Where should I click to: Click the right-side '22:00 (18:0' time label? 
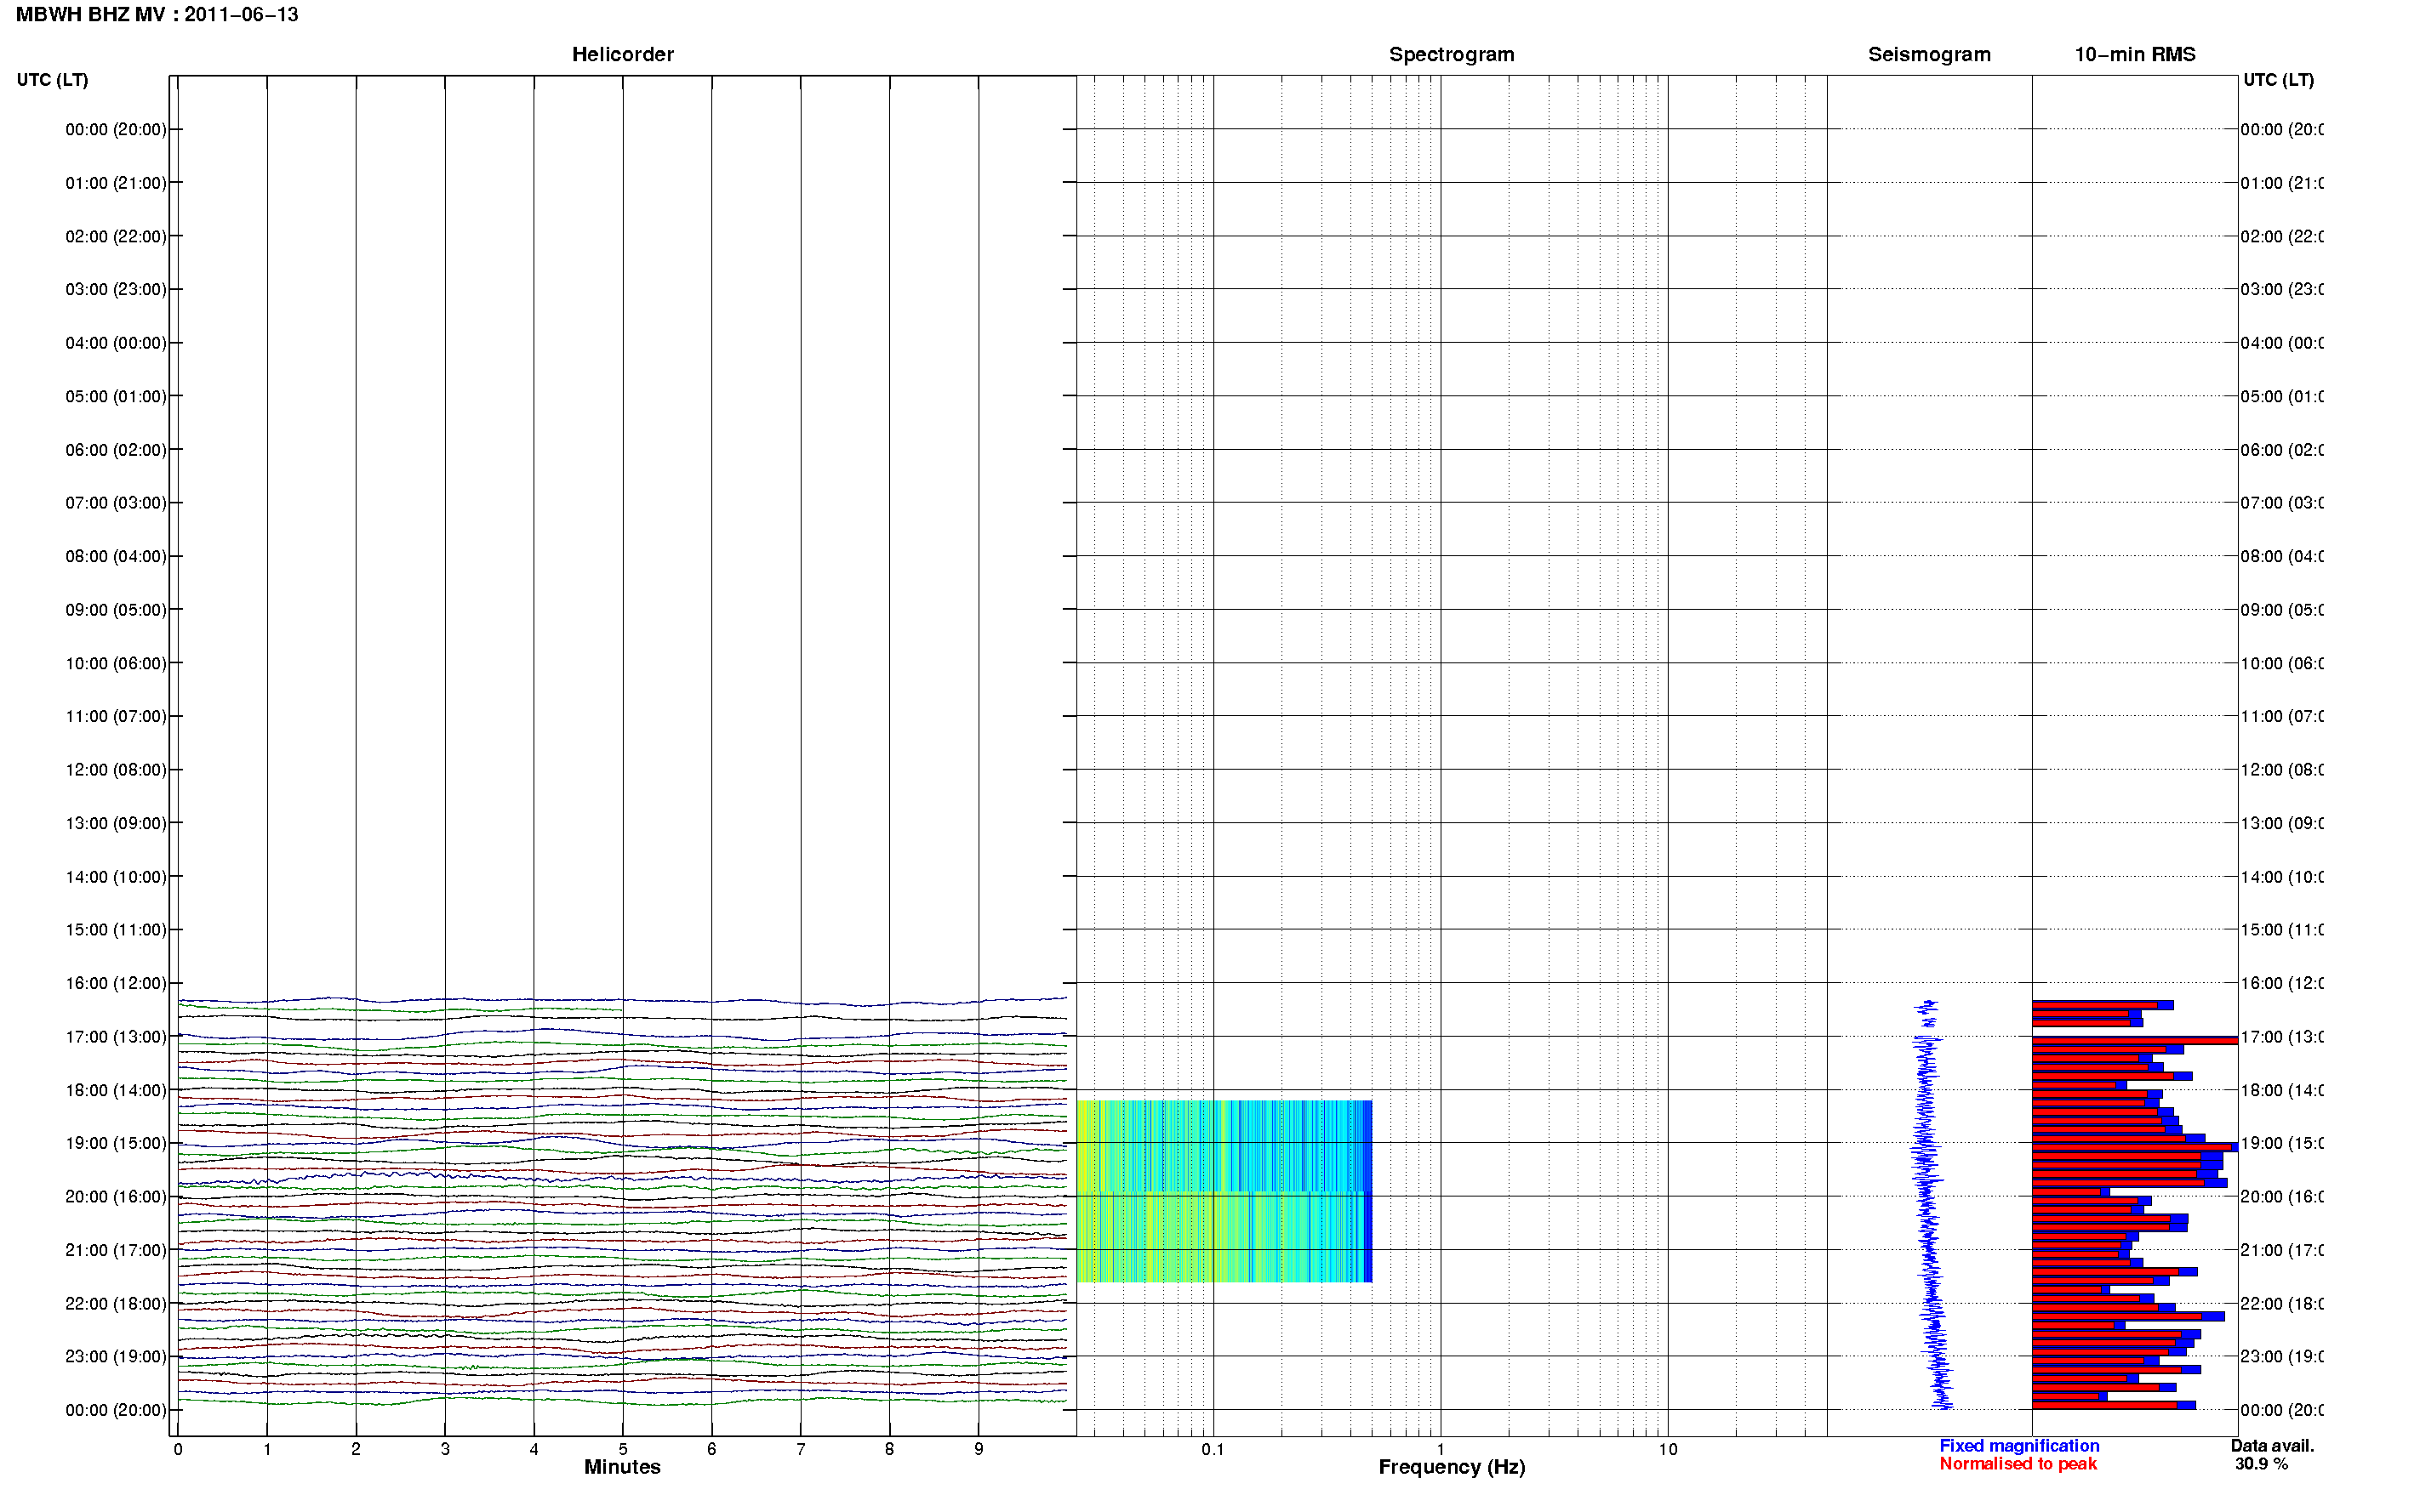[2281, 1304]
